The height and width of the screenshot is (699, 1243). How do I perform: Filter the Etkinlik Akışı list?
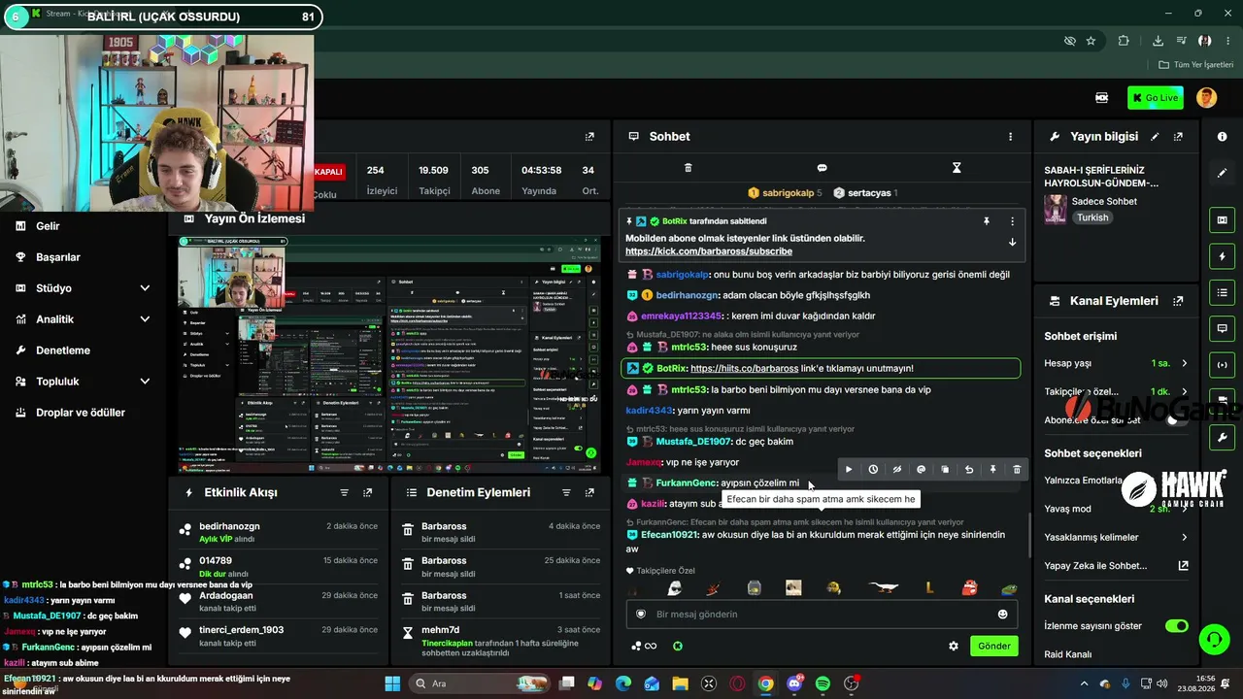(x=344, y=493)
